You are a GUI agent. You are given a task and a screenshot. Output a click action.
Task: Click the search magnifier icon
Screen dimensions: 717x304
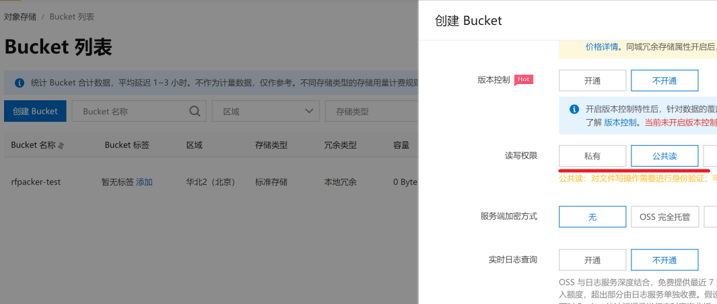pos(195,111)
